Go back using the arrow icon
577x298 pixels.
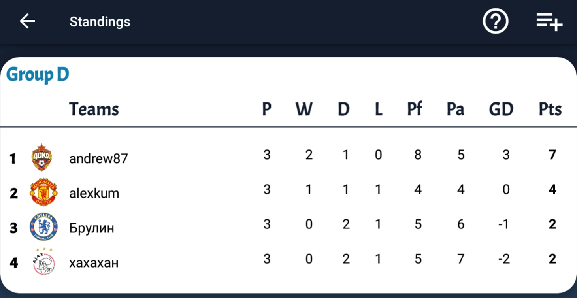27,21
